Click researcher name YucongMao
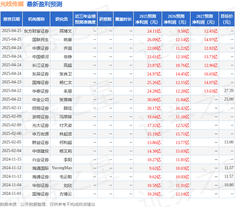235x207 pixels. pyautogui.click(x=62, y=168)
